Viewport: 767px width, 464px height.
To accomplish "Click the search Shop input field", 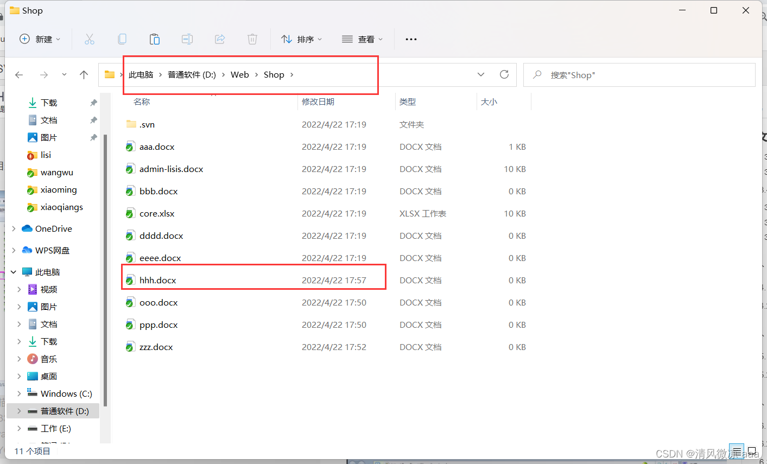I will tap(639, 75).
